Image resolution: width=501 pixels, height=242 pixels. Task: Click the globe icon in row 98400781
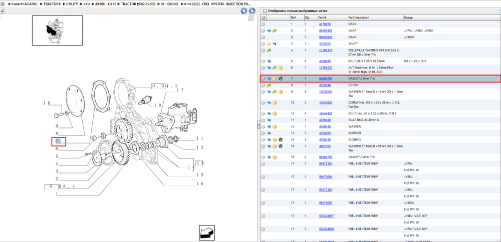coord(280,79)
